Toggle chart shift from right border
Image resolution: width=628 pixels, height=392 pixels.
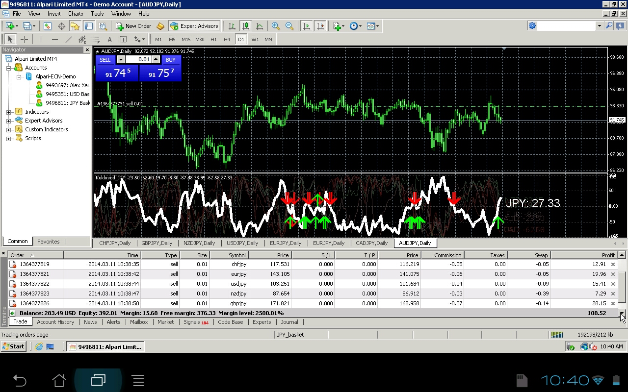click(x=320, y=26)
